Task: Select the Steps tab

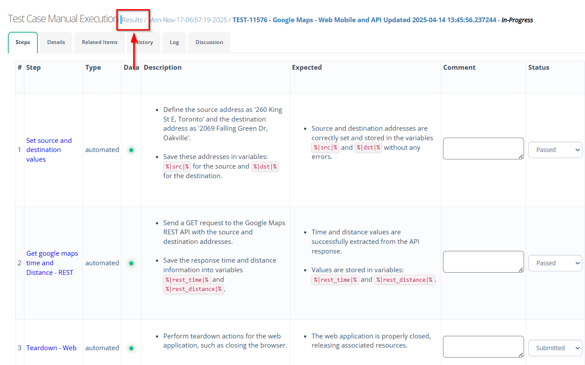Action: [23, 42]
